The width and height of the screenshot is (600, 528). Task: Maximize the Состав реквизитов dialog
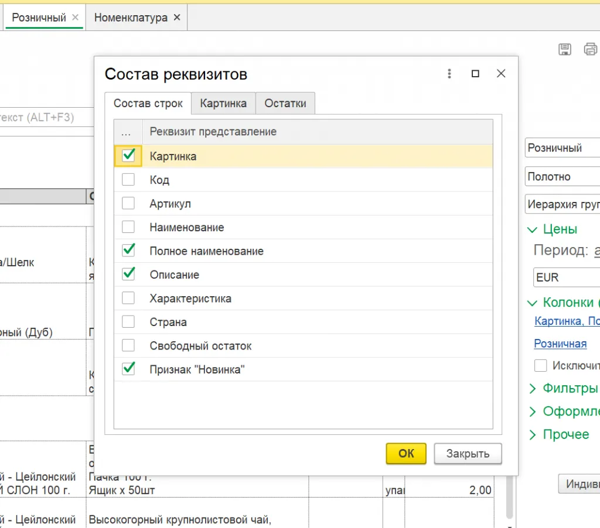tap(475, 73)
